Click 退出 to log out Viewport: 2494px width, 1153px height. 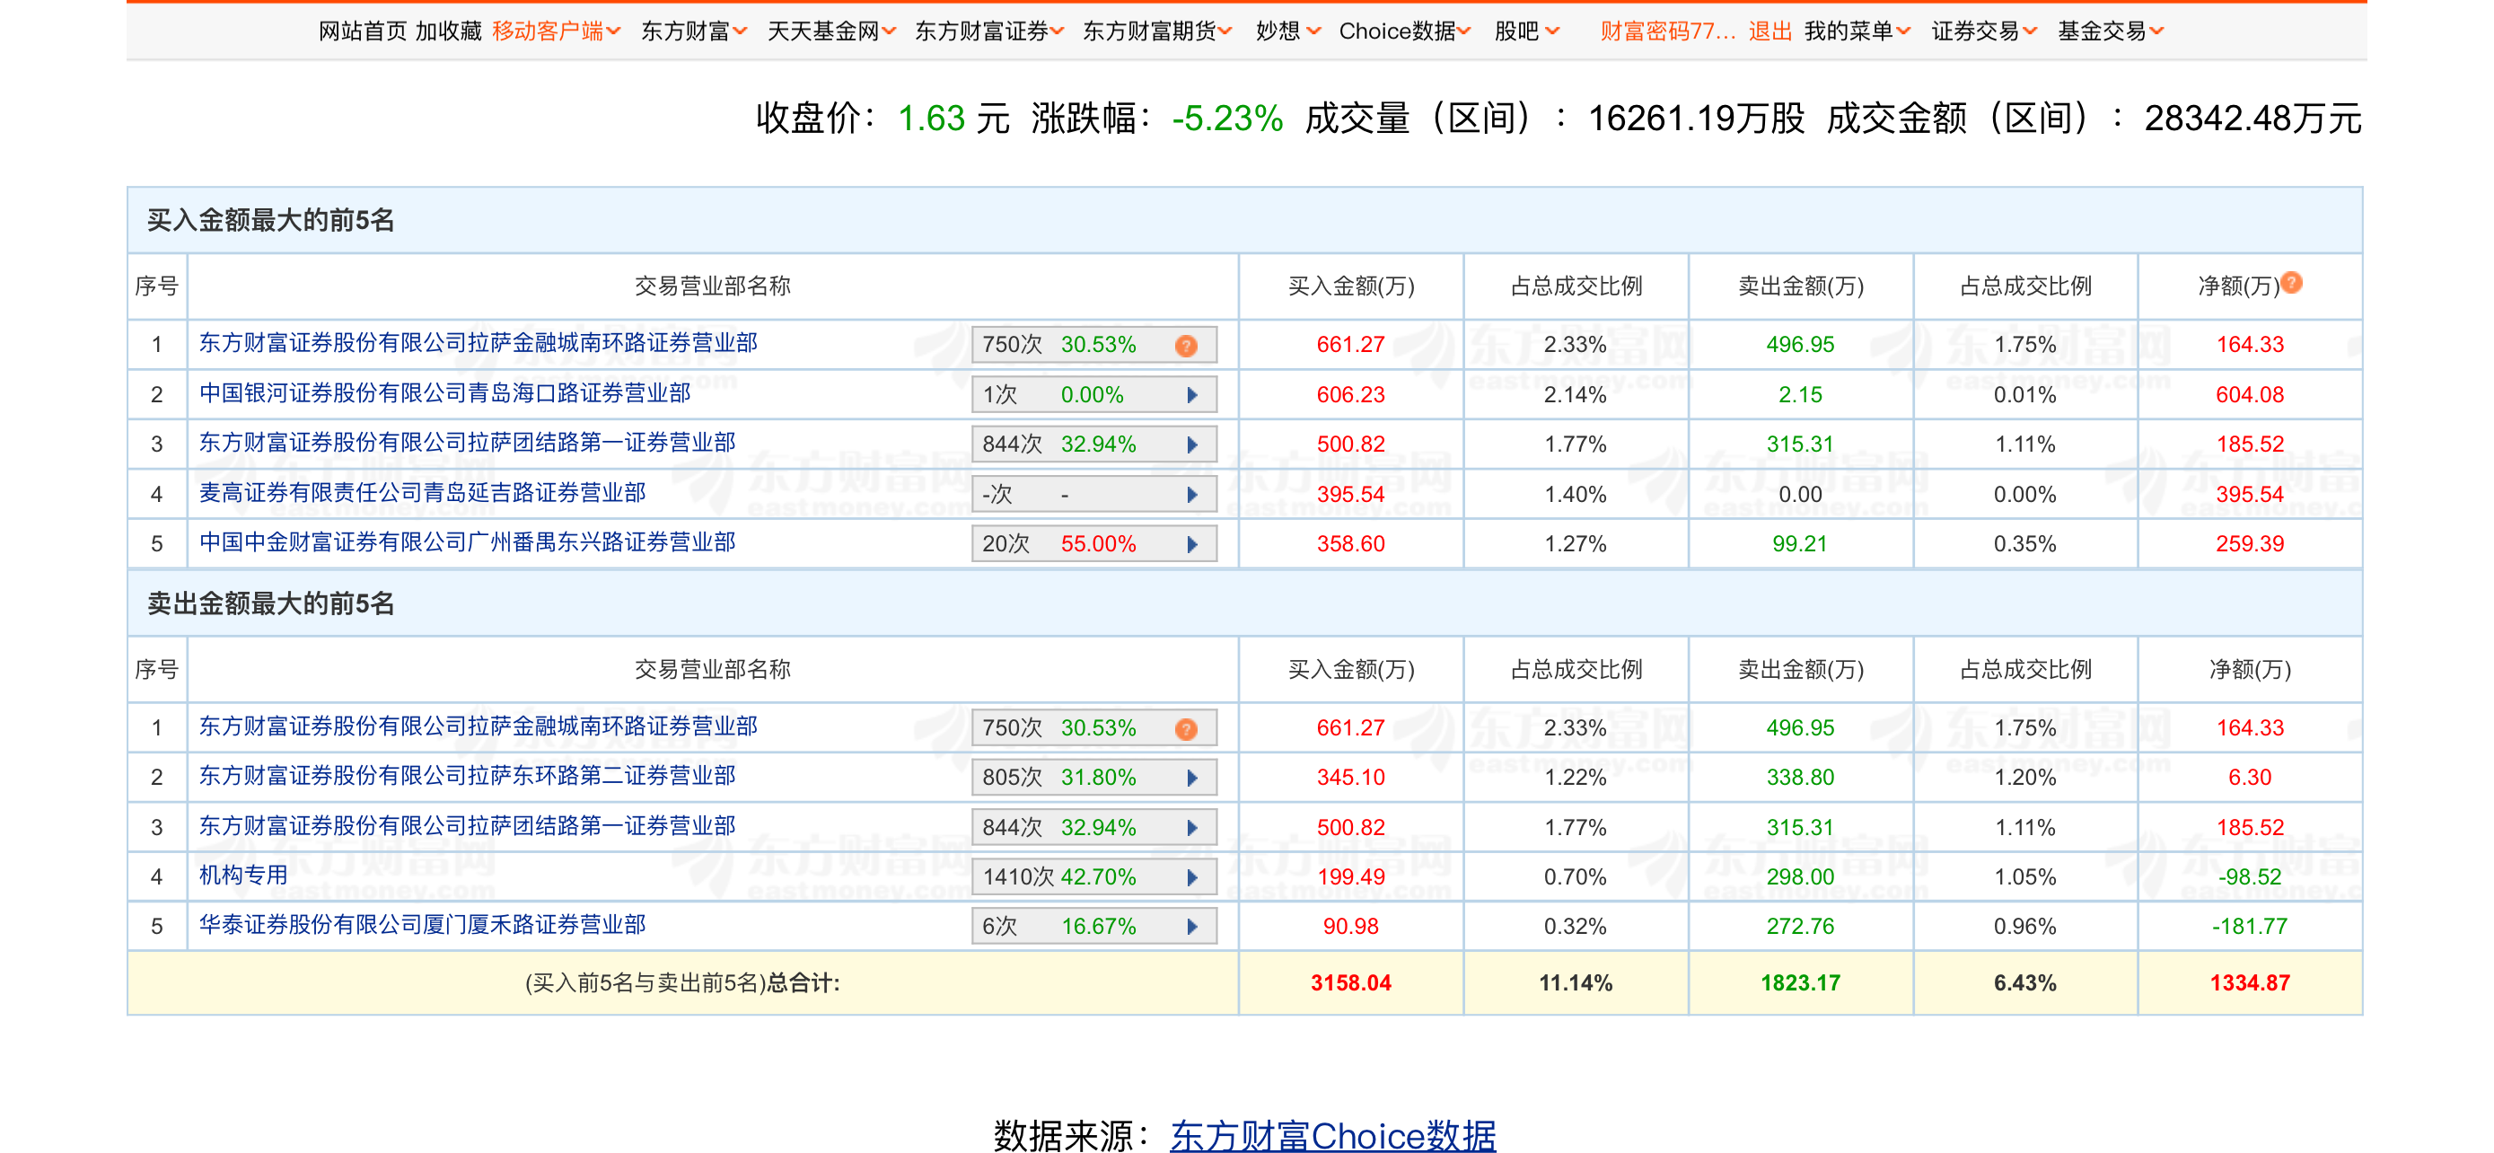point(1770,31)
